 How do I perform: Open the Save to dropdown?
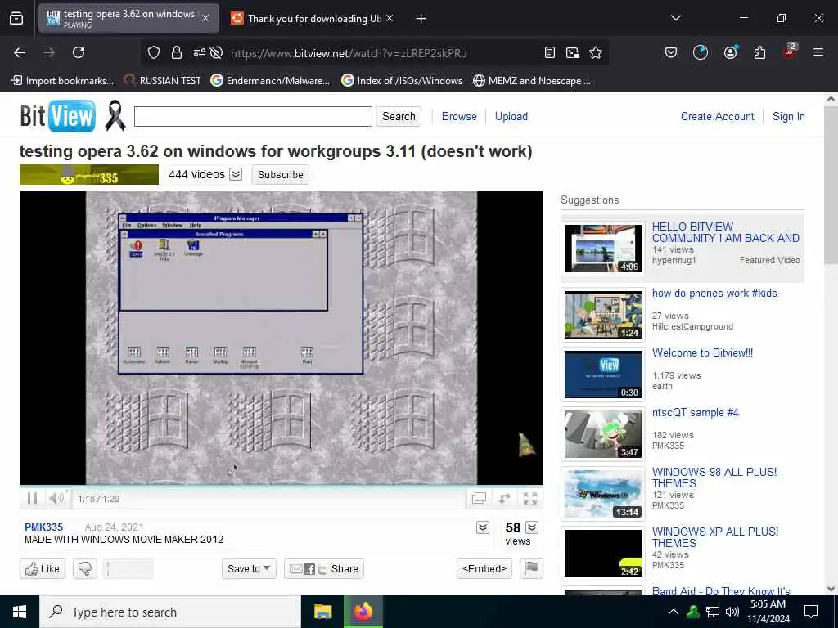[249, 569]
